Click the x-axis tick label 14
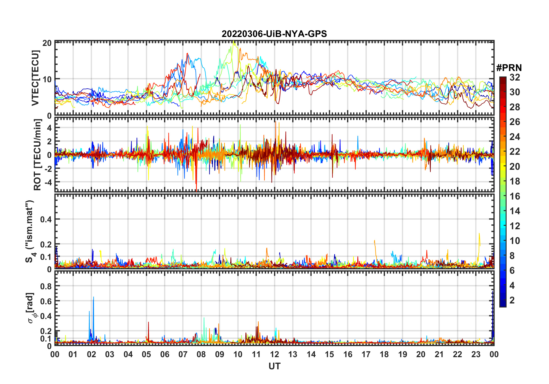Screen dimensions: 549x384 [311, 354]
